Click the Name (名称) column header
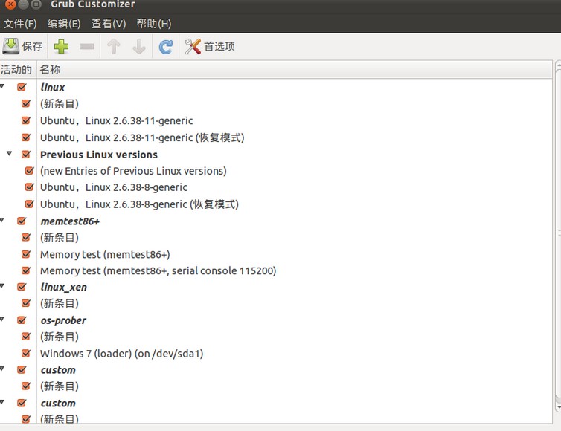This screenshot has width=561, height=431. (x=50, y=69)
